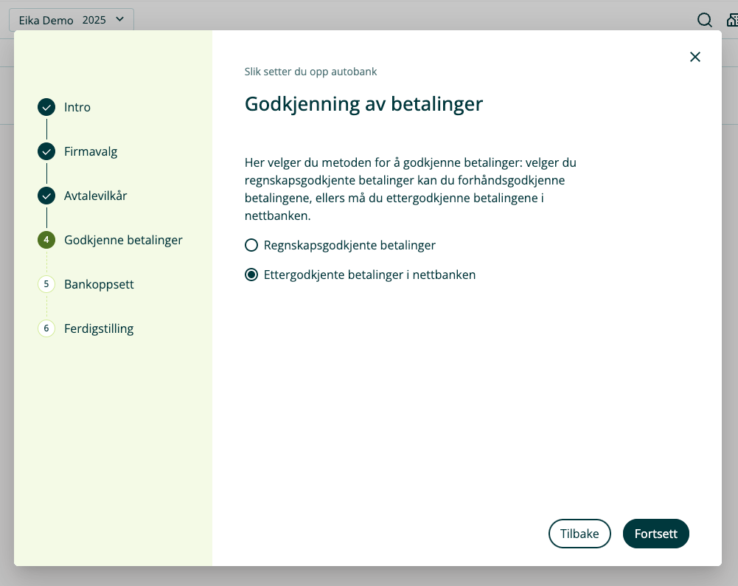
Task: Select the Godkjenne betalinger step label
Action: (x=123, y=240)
